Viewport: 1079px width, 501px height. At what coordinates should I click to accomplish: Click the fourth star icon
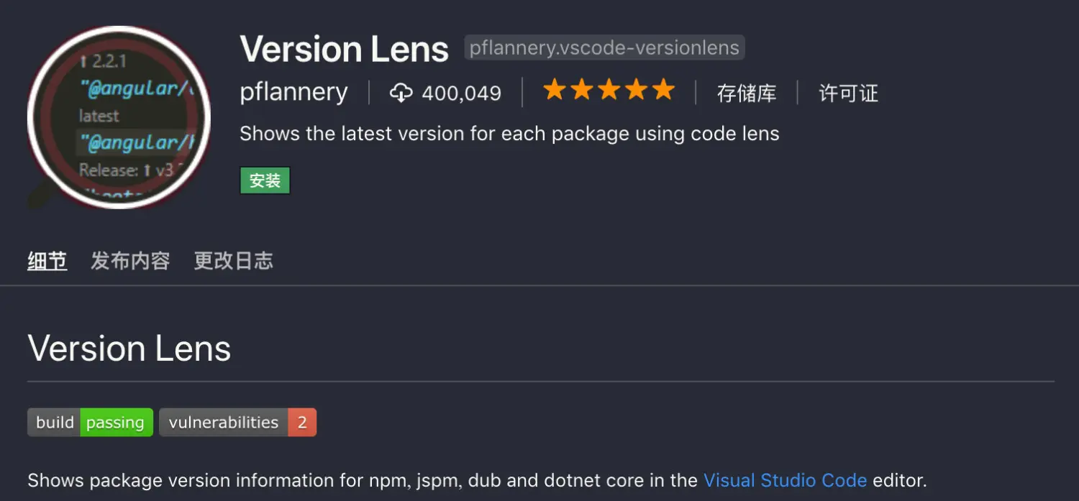point(636,90)
